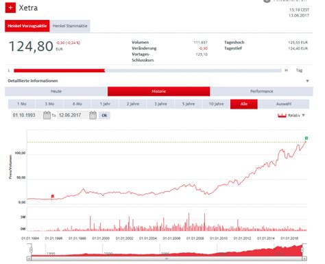
Task: Open the end date calendar picker
Action: coord(93,115)
